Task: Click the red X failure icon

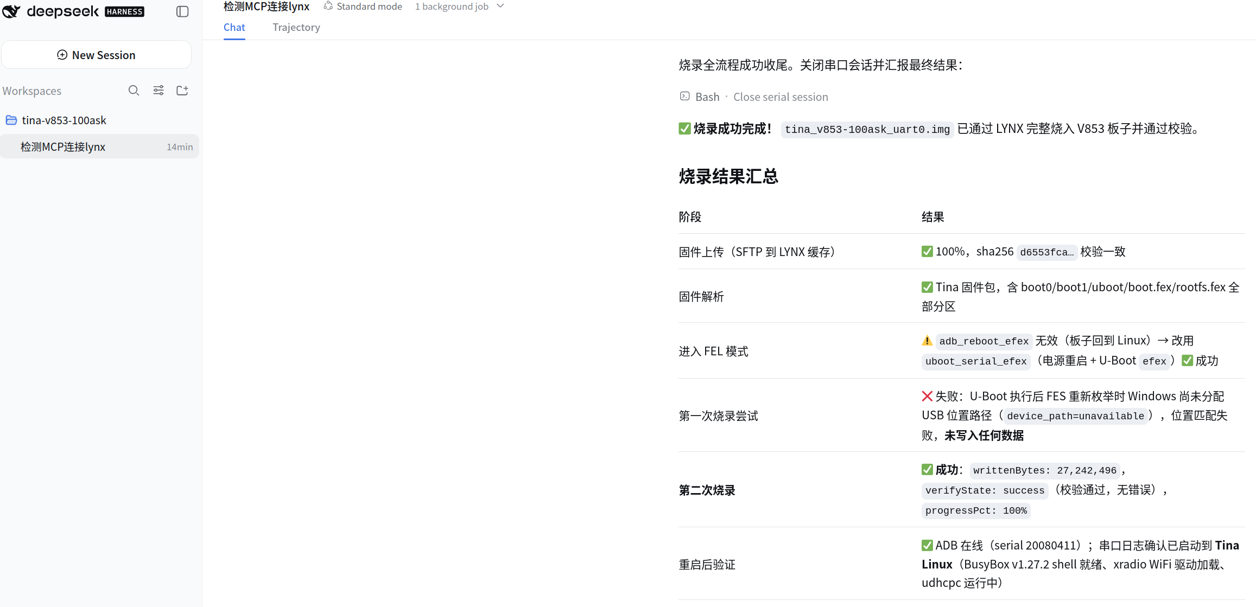Action: pyautogui.click(x=927, y=396)
